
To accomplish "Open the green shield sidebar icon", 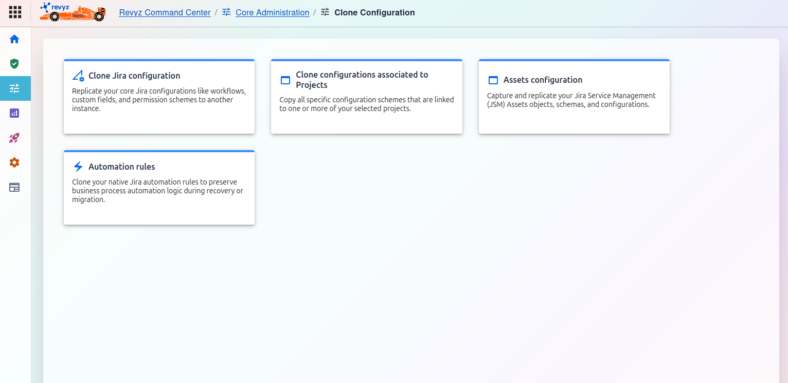I will [14, 64].
